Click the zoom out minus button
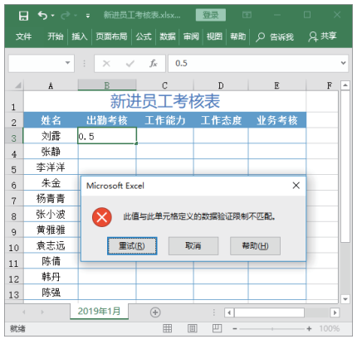Screen dimensions: 357x339 [235, 329]
